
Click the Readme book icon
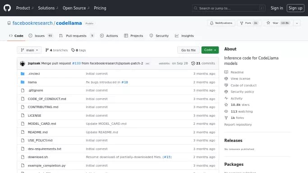tap(226, 72)
